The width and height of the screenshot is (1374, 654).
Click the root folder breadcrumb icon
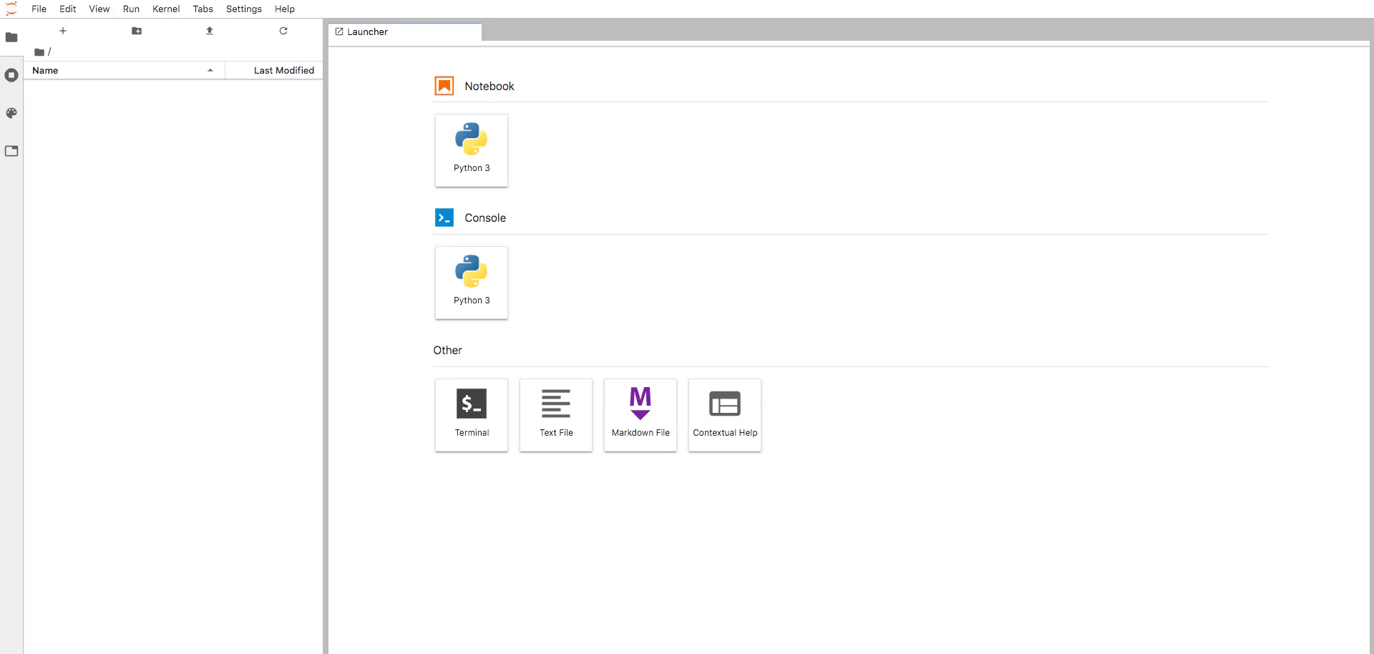39,52
